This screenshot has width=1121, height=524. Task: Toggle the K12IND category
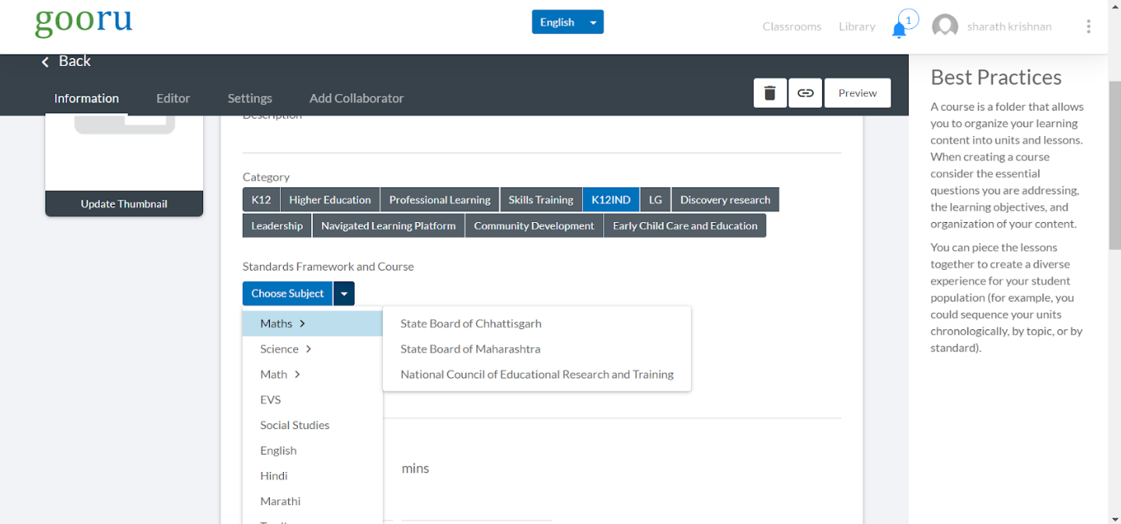[x=611, y=200]
